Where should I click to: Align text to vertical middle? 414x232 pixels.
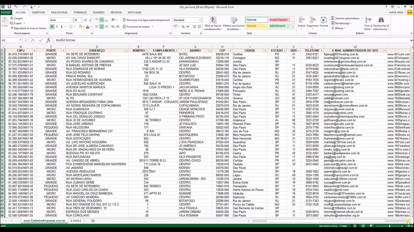(x=101, y=20)
